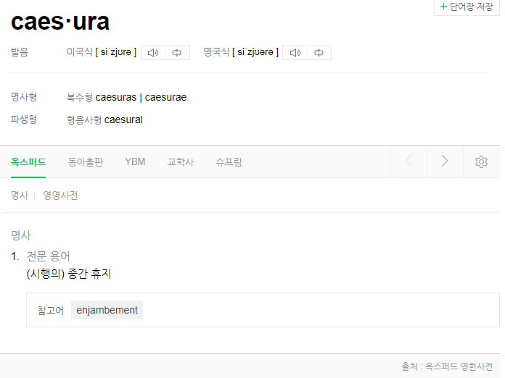Play the British pronunciation audio
Screen dimensions: 505x378
pos(295,53)
